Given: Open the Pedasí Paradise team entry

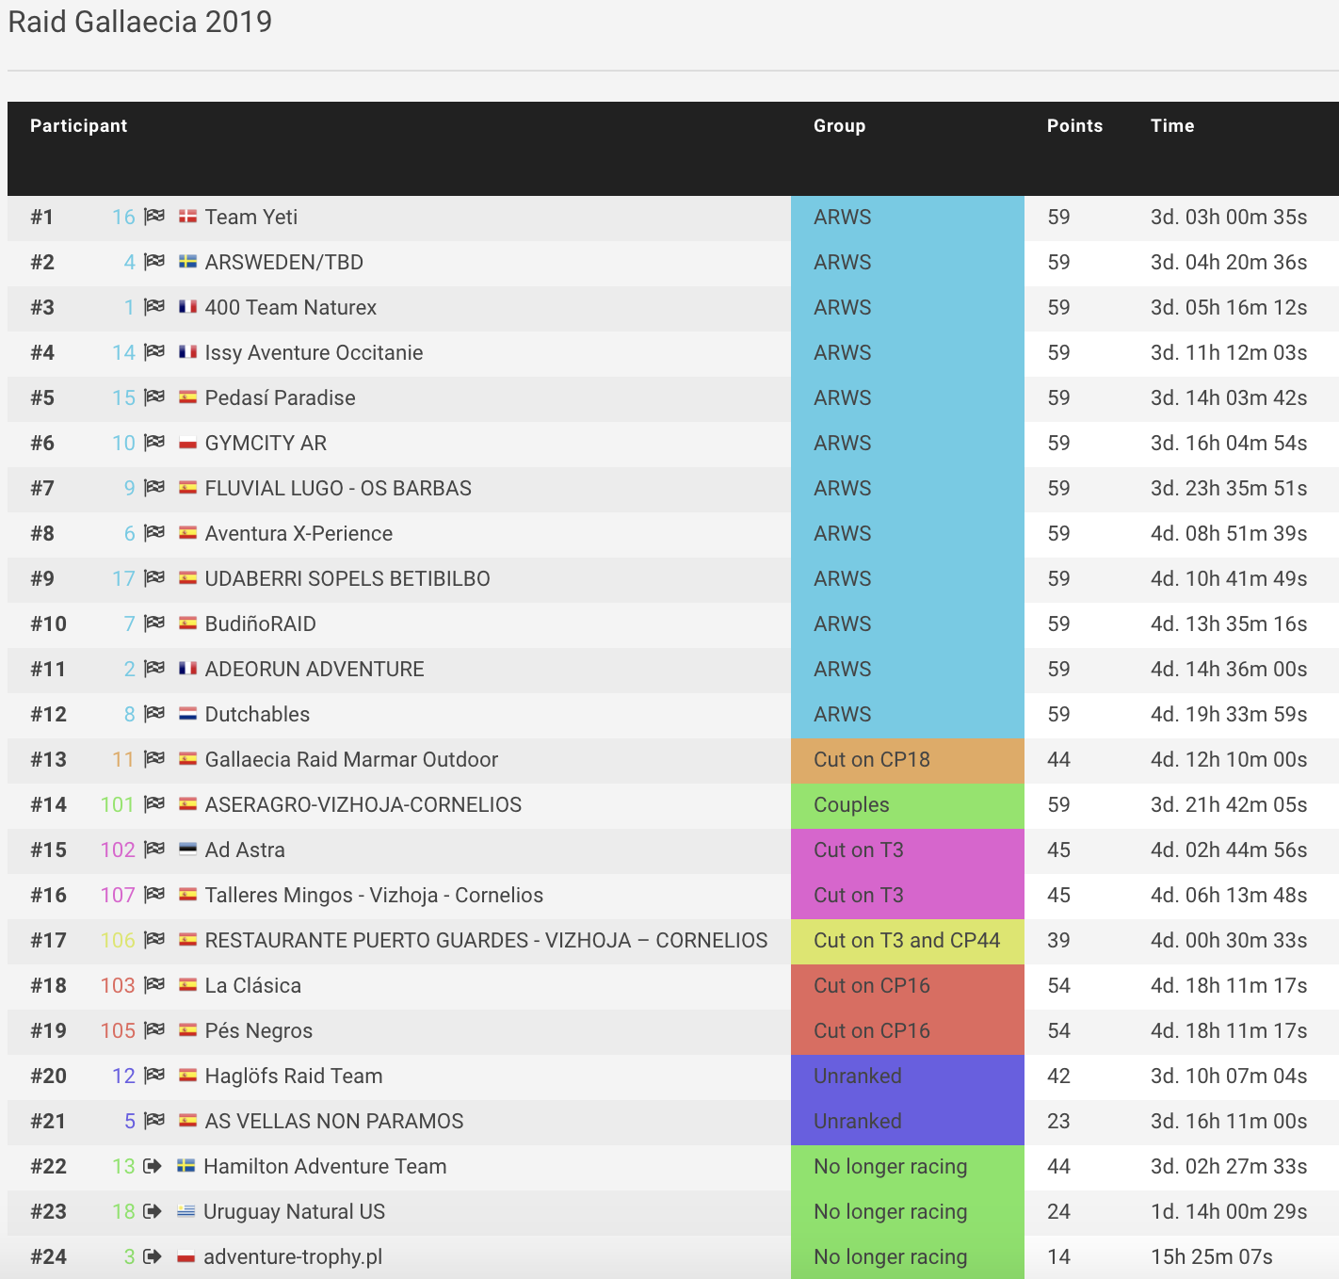Looking at the screenshot, I should (280, 397).
